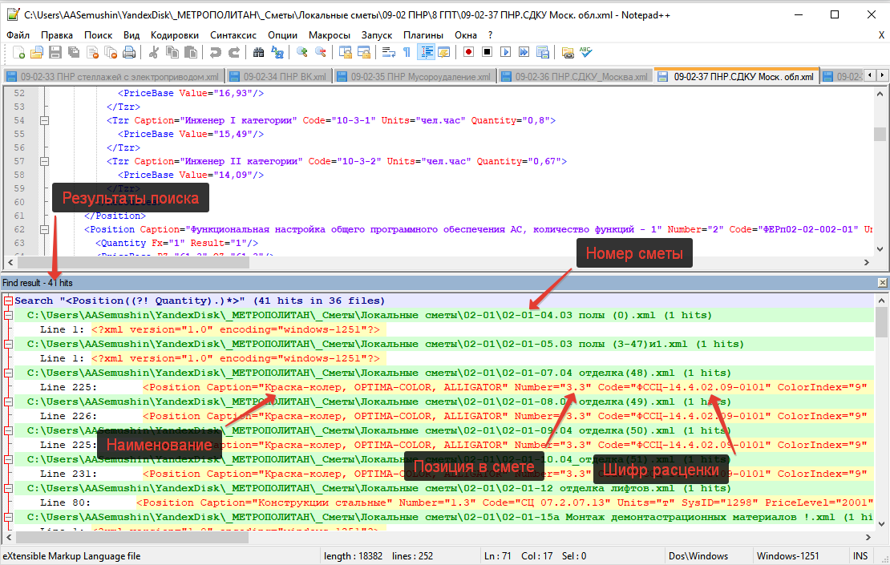Click the Undo arrow icon
Image resolution: width=890 pixels, height=565 pixels.
coord(215,53)
